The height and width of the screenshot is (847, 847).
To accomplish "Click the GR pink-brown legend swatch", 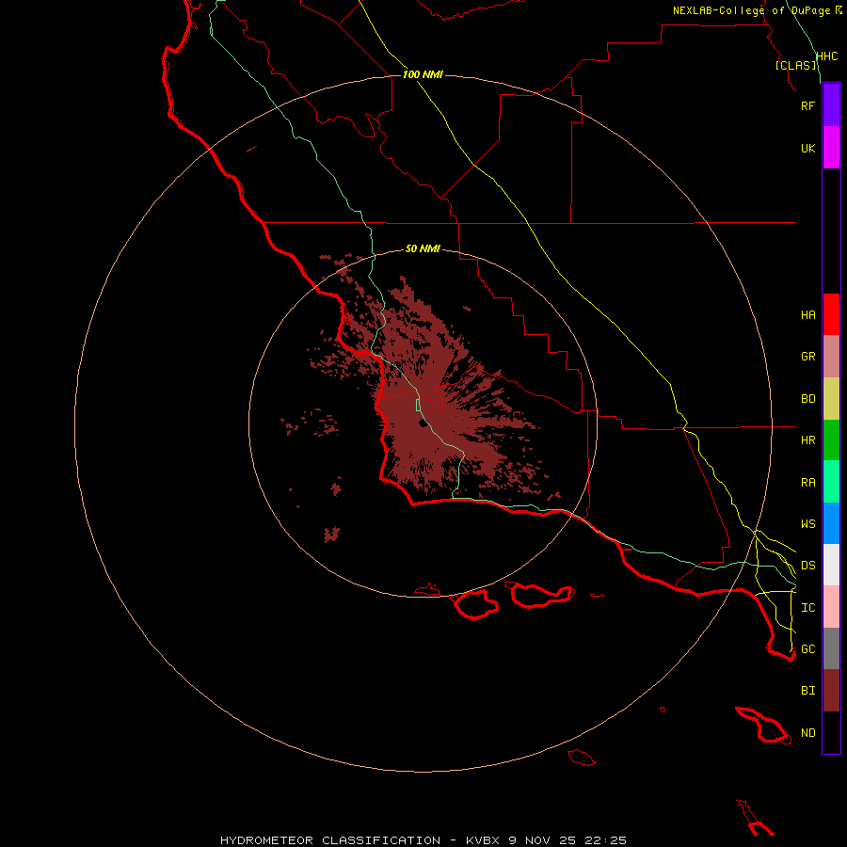I will (x=831, y=357).
